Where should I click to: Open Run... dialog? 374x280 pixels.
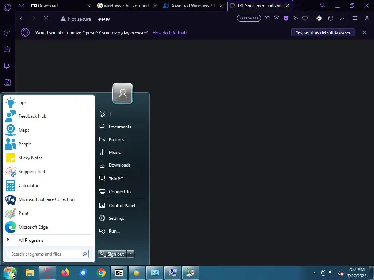[x=122, y=231]
